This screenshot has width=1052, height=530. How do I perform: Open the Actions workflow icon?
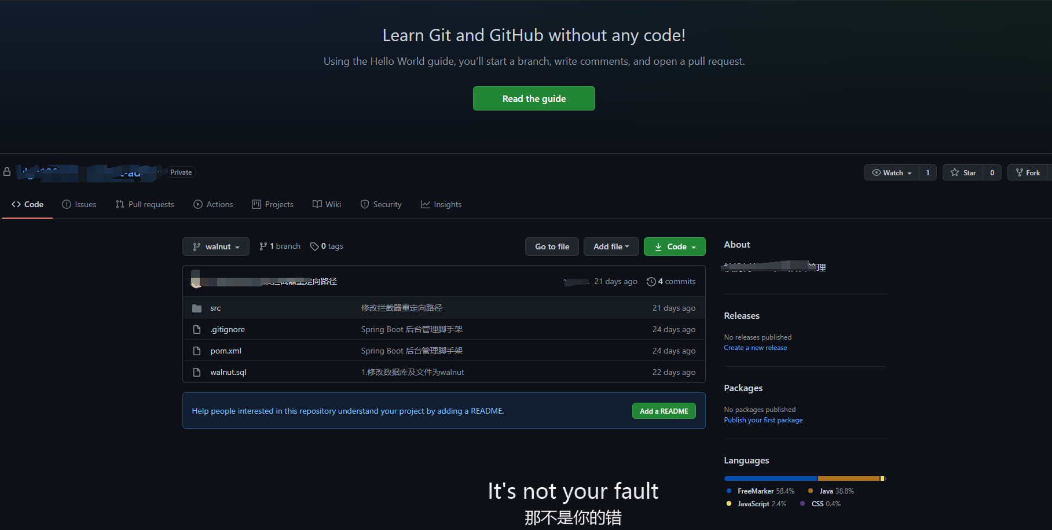[x=197, y=204]
